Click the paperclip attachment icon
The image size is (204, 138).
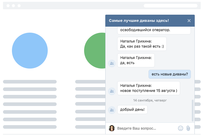coord(188,128)
